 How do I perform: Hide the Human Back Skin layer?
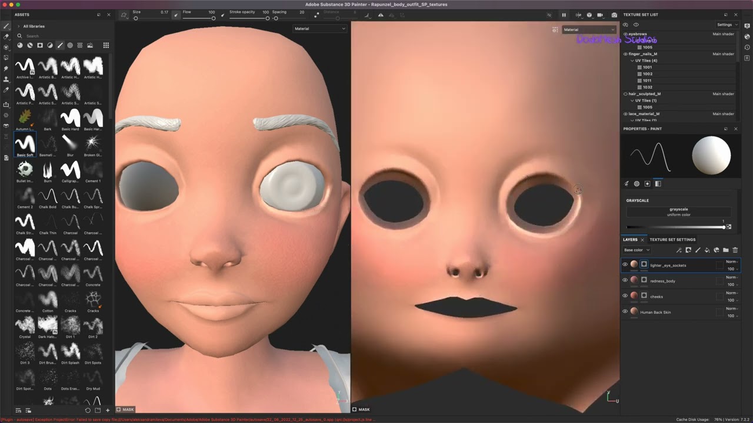click(x=625, y=311)
